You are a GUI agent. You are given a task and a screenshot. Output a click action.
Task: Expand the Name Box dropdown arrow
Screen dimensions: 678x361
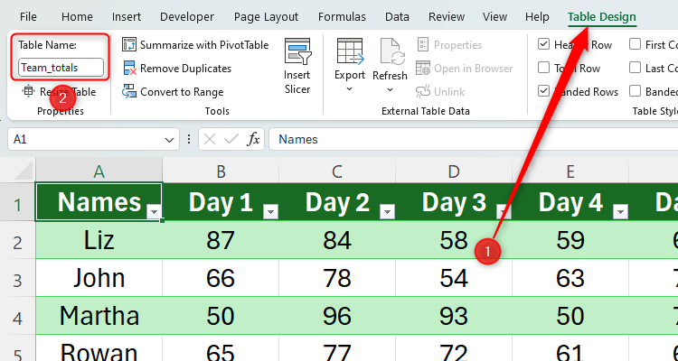point(170,140)
